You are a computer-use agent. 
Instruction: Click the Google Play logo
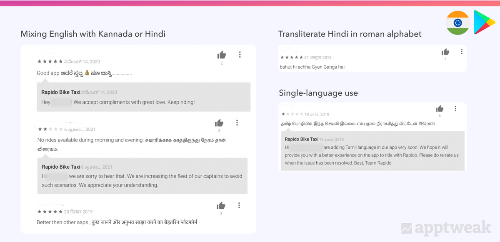point(484,22)
